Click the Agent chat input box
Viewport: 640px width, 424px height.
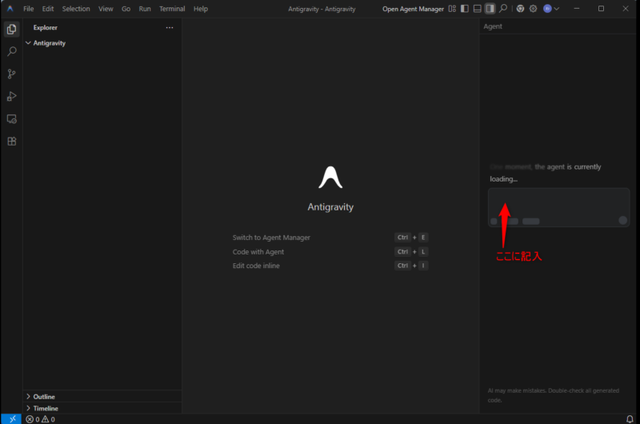pyautogui.click(x=558, y=202)
